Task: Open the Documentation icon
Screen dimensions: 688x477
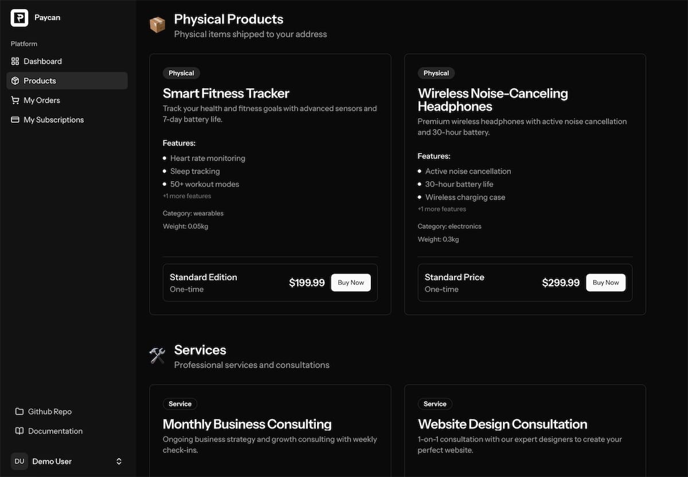Action: click(x=19, y=431)
